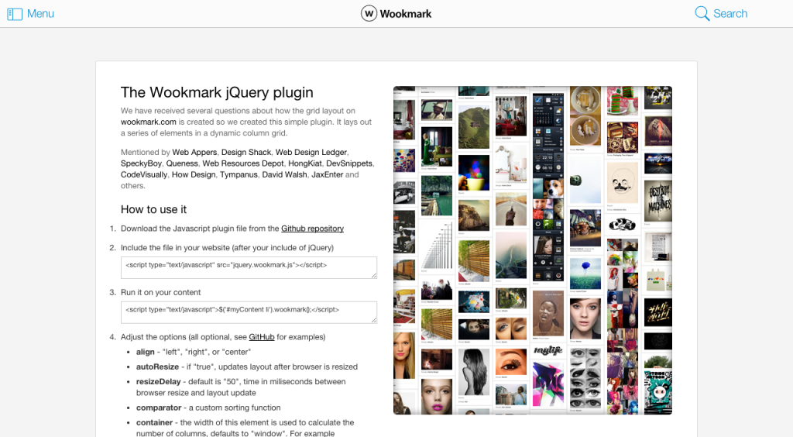
Task: Click the 'autoResize' option name
Action: pyautogui.click(x=157, y=366)
